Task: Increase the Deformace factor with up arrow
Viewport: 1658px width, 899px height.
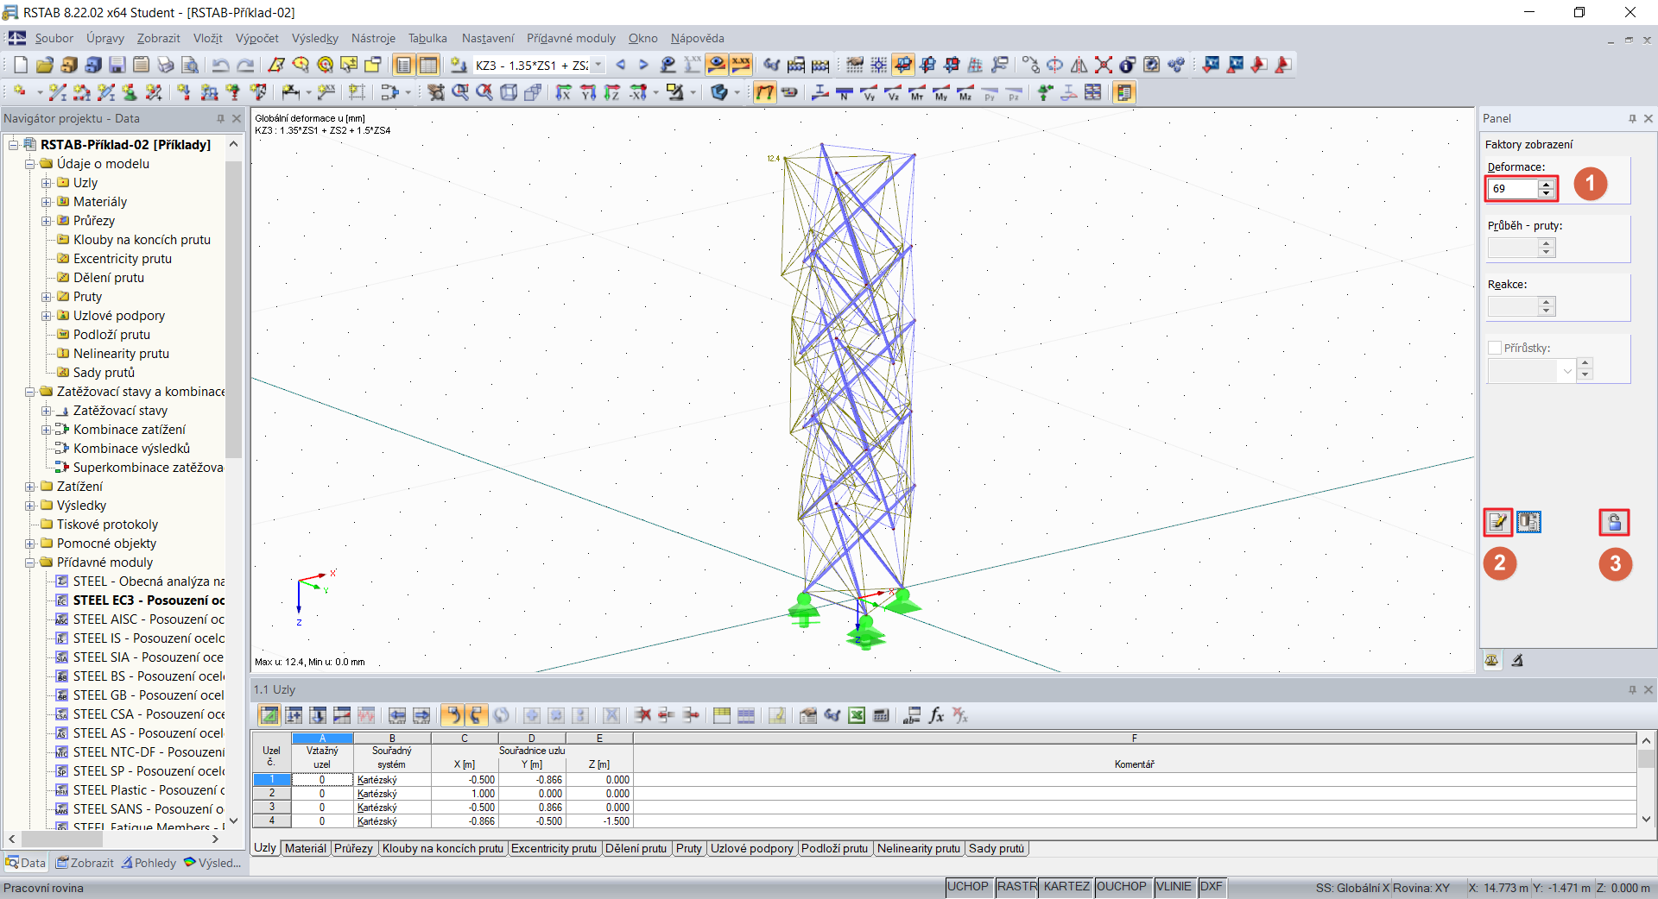Action: 1547,184
